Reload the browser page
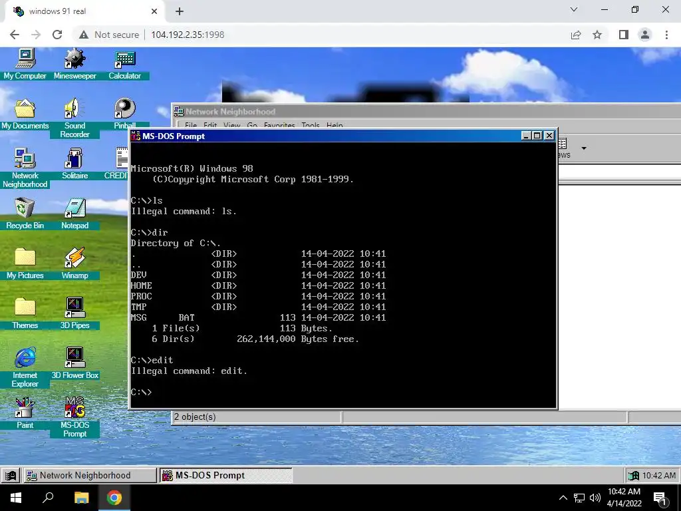 tap(57, 35)
